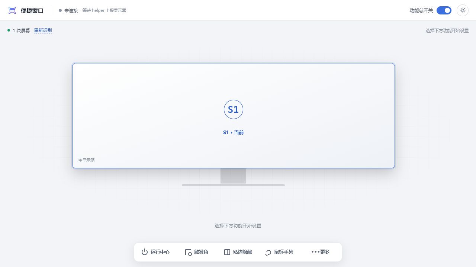Click the 主显示器 label on the monitor

pos(86,160)
